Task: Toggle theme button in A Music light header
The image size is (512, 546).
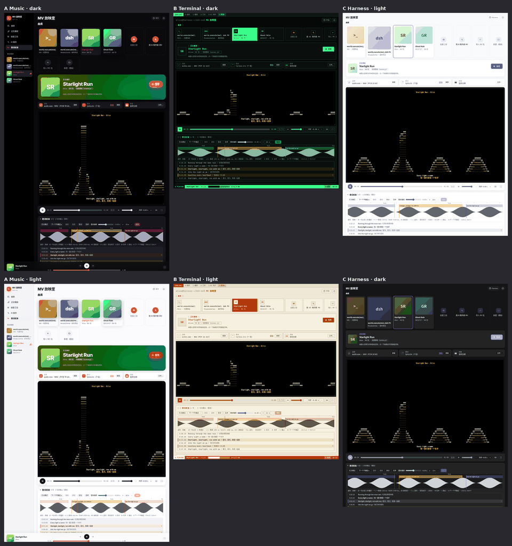Action: coord(156,289)
